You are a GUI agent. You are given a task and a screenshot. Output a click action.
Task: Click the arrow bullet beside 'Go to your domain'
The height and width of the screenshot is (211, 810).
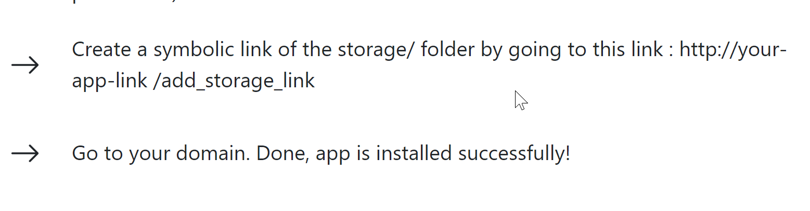pyautogui.click(x=25, y=153)
